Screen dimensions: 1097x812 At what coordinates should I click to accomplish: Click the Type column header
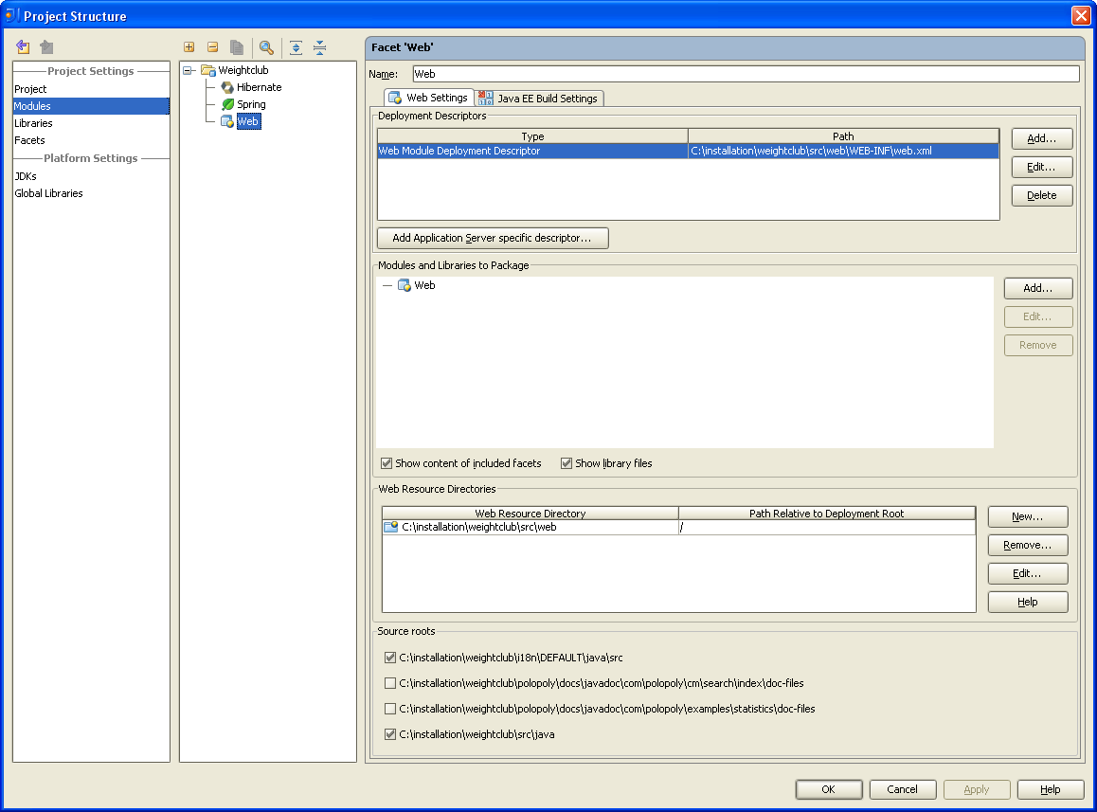click(532, 135)
